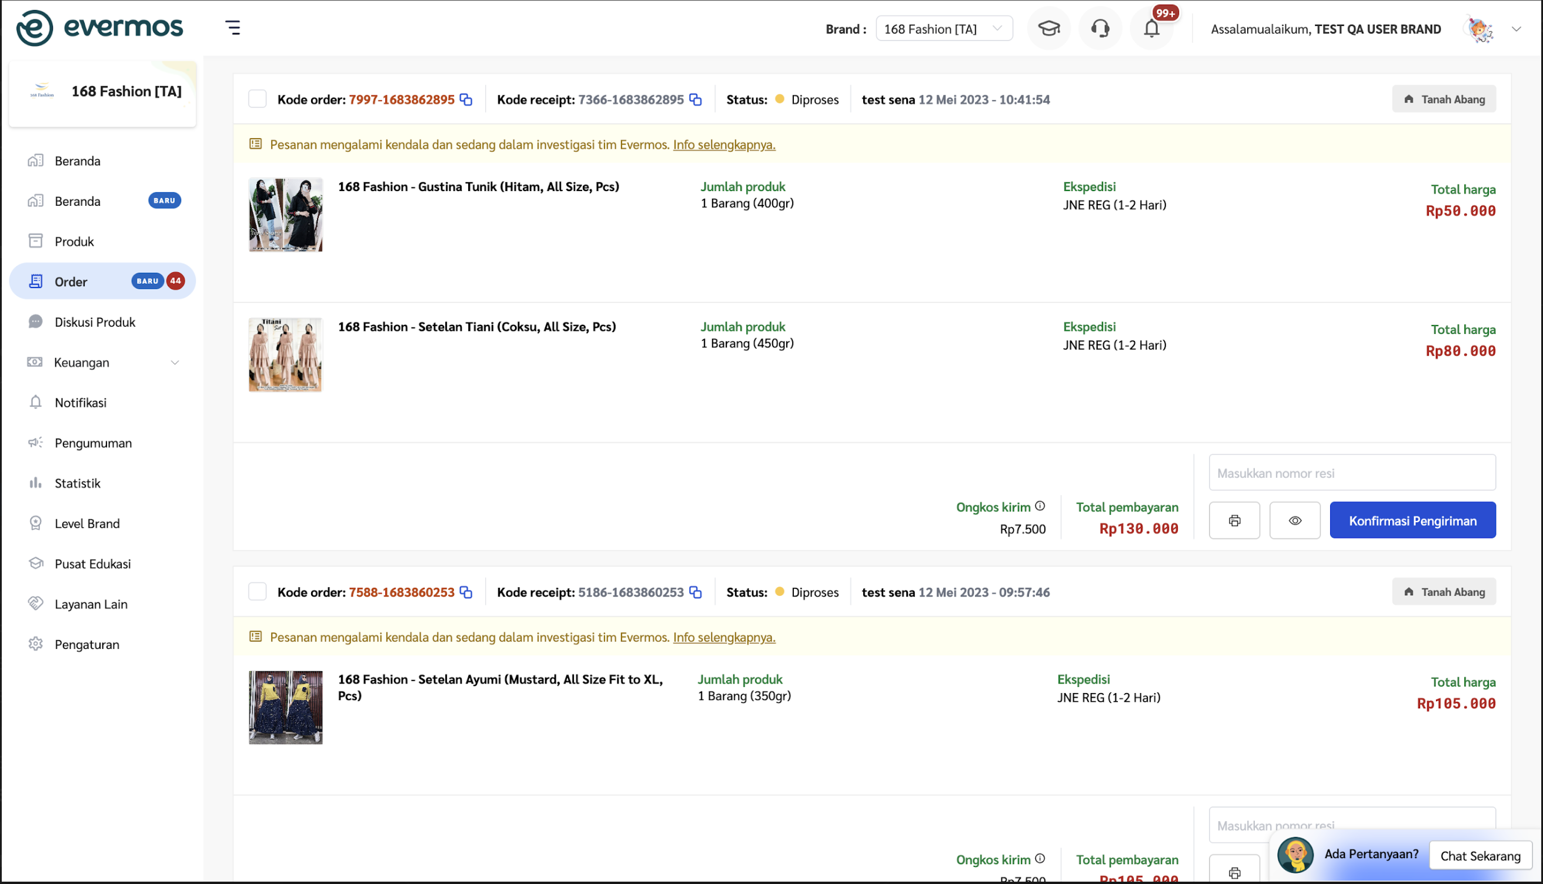Click the Konfirmasi Pengiriman button

click(x=1412, y=520)
